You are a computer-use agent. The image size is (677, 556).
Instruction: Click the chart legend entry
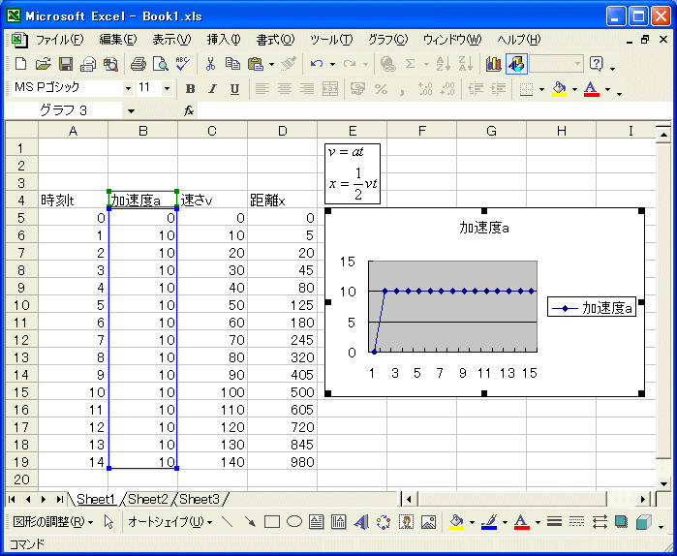coord(592,308)
